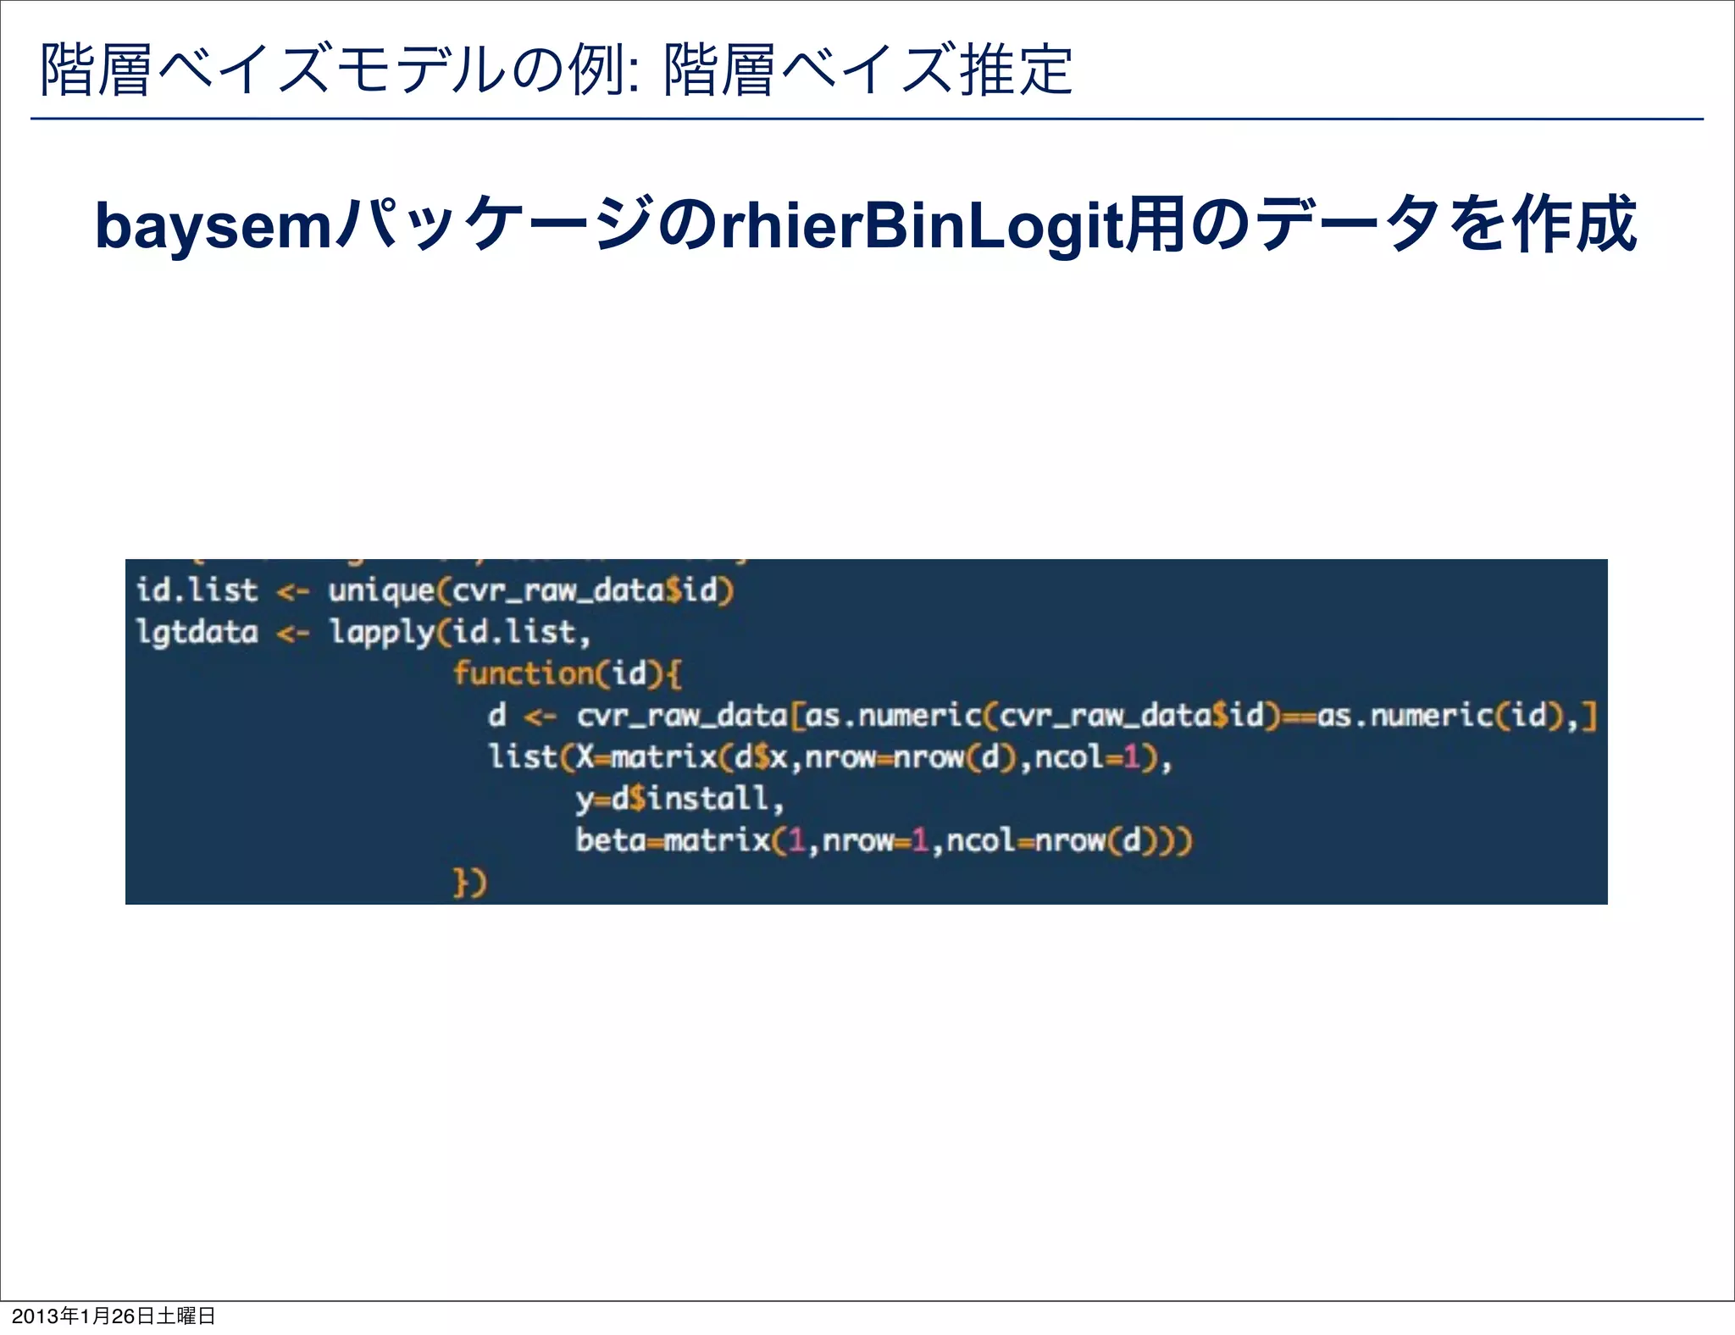1735x1335 pixels.
Task: Click the 'y=d$install,' code line
Action: [679, 799]
